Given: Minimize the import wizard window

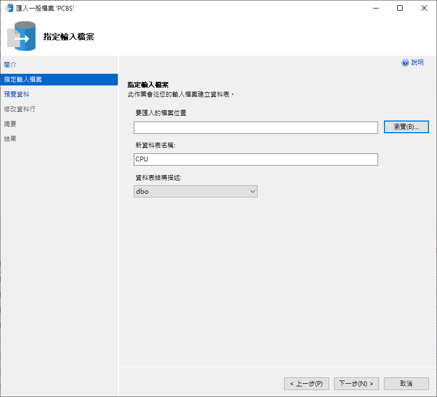Looking at the screenshot, I should [375, 8].
